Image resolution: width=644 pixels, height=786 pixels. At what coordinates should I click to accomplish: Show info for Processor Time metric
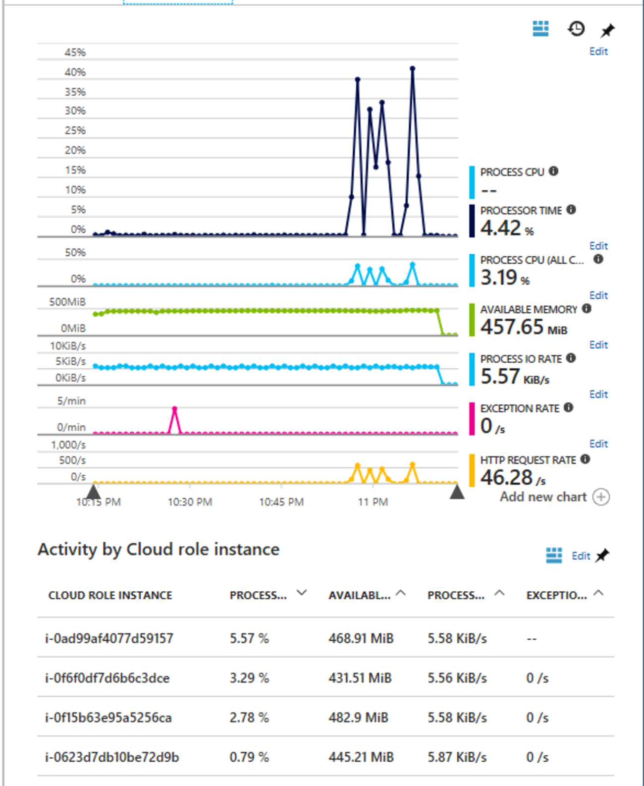click(x=571, y=210)
